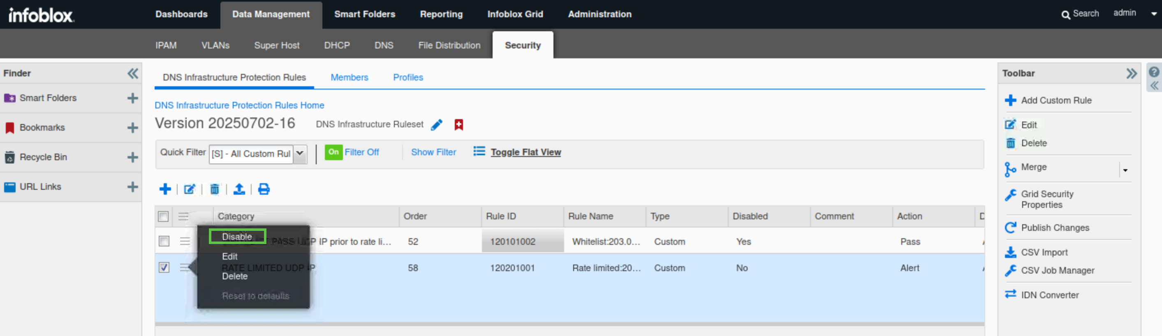Click the URL Links icon in Finder

[9, 187]
